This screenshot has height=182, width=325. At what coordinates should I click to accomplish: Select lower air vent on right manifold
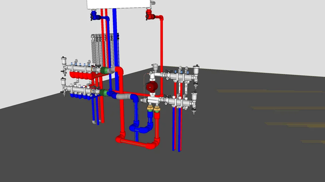pos(194,97)
